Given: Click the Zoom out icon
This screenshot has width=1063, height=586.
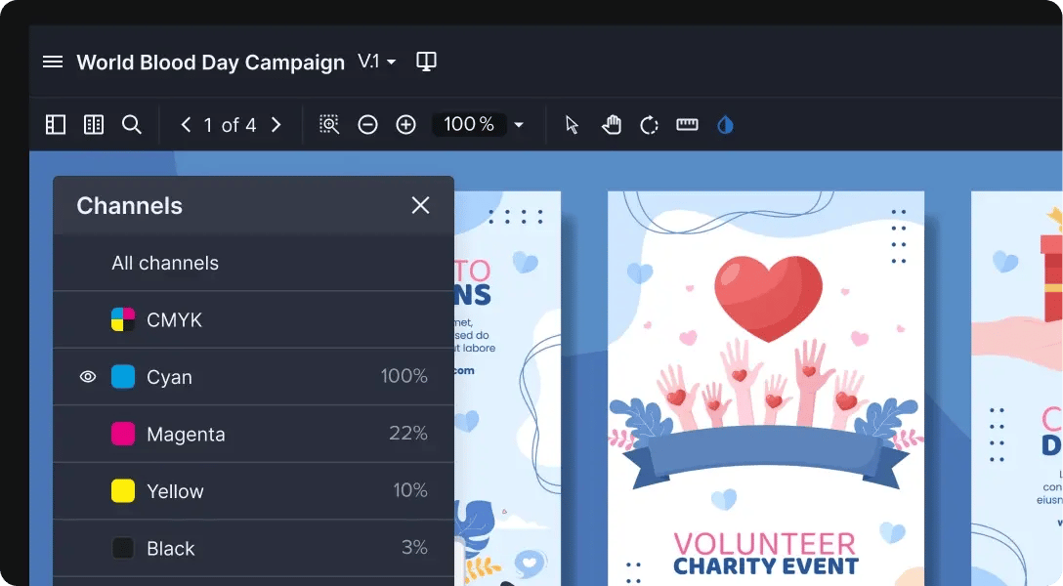Looking at the screenshot, I should point(367,124).
